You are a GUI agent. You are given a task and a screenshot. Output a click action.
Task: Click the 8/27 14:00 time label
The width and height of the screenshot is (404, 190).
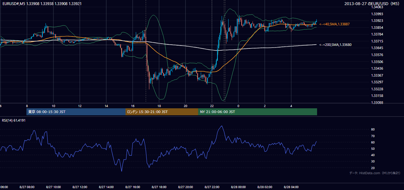[106, 187]
